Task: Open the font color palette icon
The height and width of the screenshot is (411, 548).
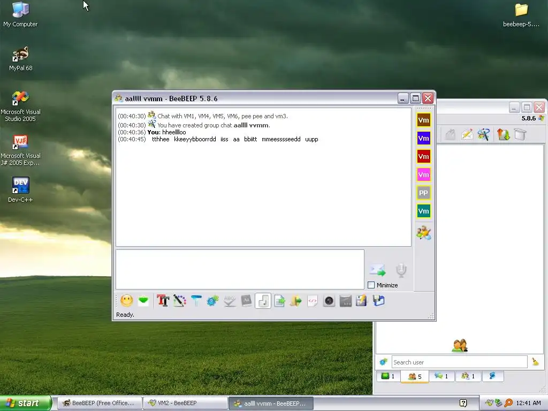Action: click(180, 301)
